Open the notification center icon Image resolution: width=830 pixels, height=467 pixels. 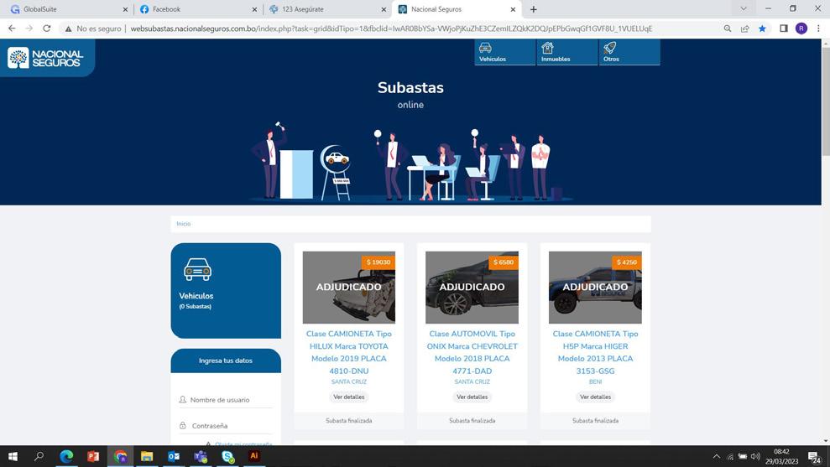point(815,457)
